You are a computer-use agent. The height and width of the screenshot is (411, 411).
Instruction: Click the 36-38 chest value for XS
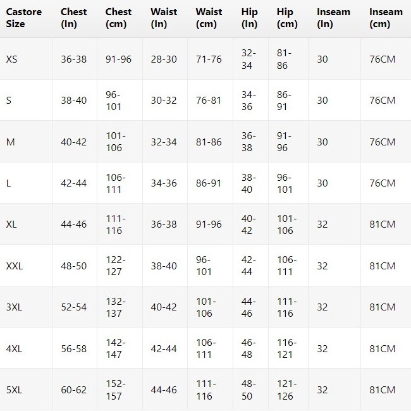73,59
